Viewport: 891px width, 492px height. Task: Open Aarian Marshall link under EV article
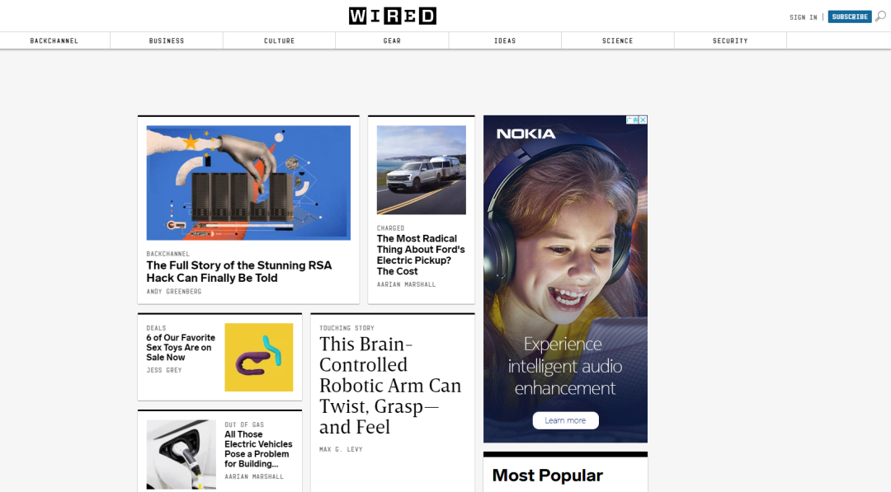(x=254, y=477)
